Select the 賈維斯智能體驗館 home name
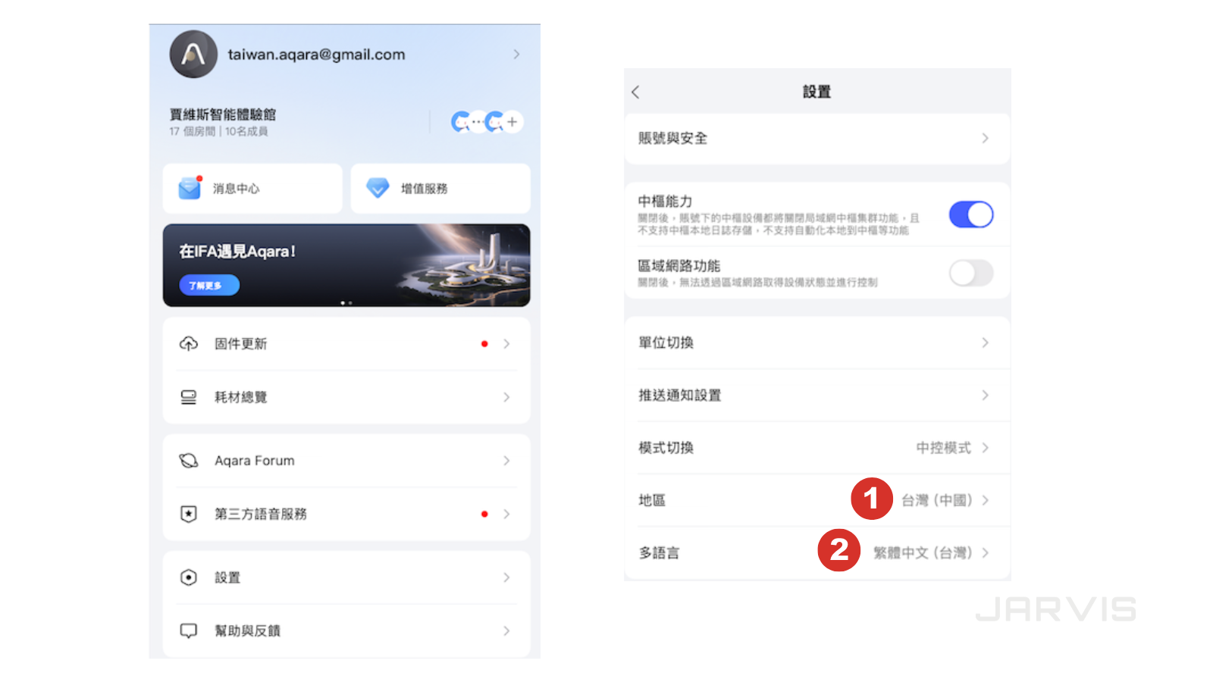The image size is (1213, 682). [x=223, y=114]
